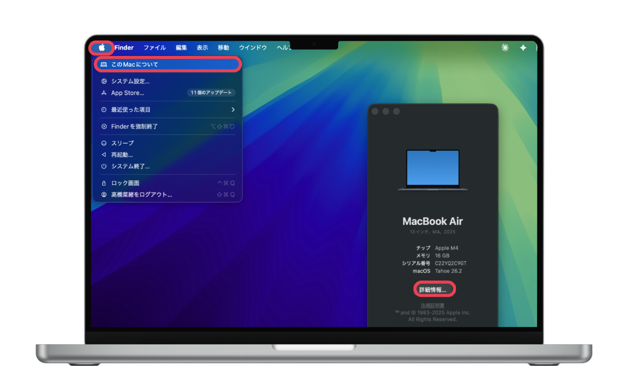Click the 13インチ、M4、2025 subtitle

[433, 232]
